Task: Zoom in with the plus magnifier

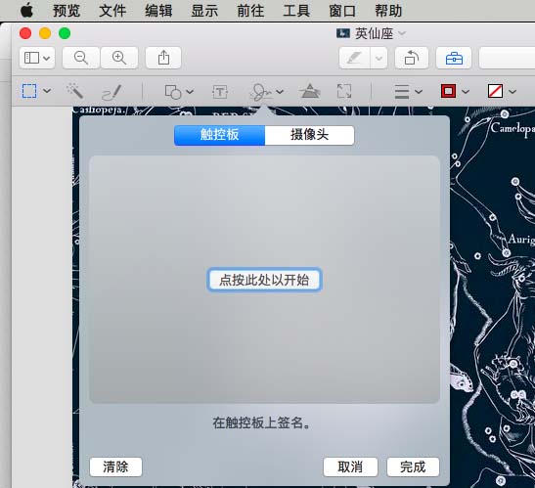Action: [x=119, y=58]
